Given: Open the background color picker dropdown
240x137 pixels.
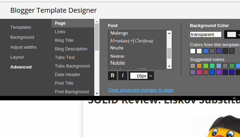Looking at the screenshot, I should point(232,34).
